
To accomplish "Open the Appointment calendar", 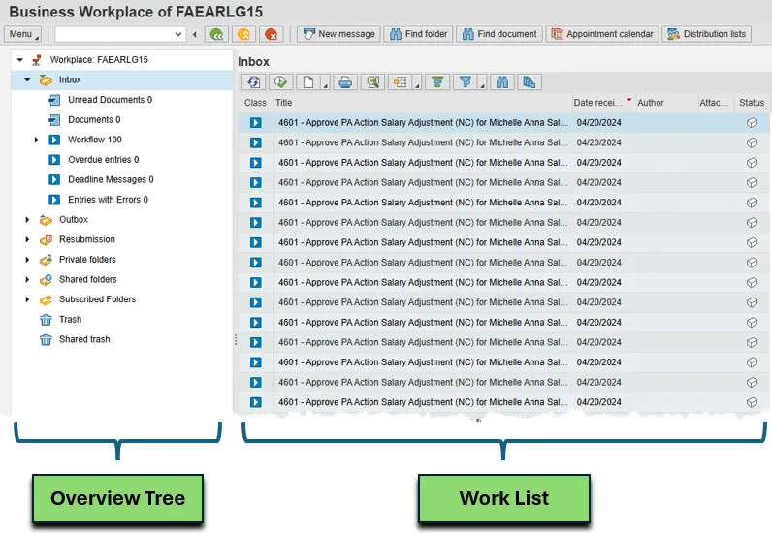I will 602,34.
